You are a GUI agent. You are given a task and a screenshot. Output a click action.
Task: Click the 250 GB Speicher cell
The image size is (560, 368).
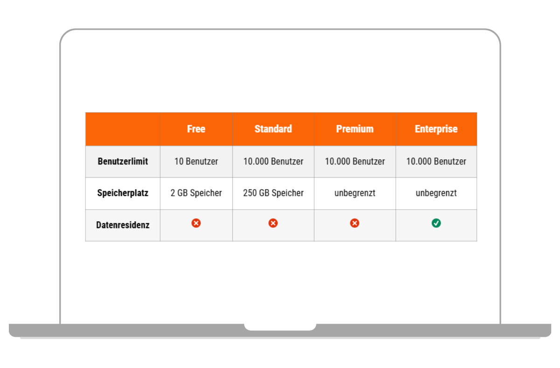(x=273, y=193)
